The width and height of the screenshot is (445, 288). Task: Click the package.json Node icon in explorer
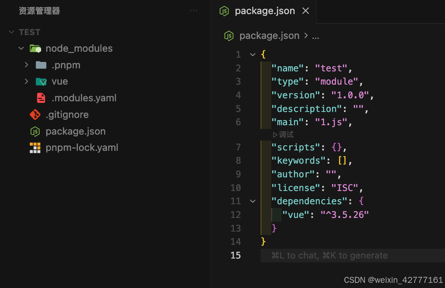tap(35, 131)
